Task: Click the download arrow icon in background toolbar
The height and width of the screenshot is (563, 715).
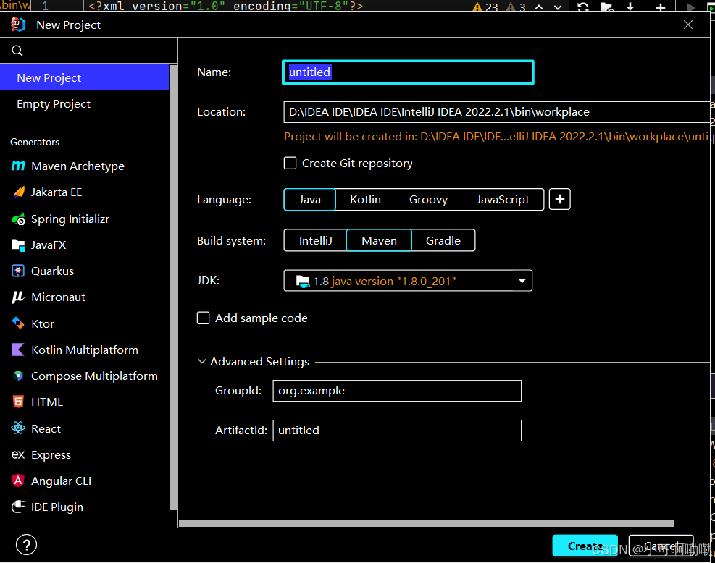Action: tap(630, 7)
